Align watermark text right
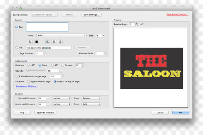Screen dimensions: 203x135 pos(60,42)
